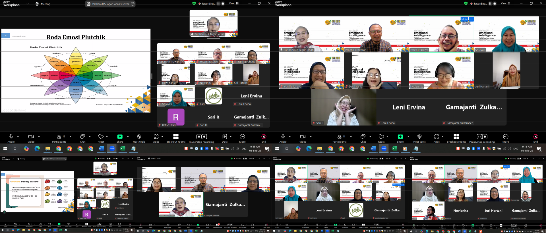The width and height of the screenshot is (546, 233).
Task: Open the orange media player taskbar icon
Action: click(x=405, y=149)
